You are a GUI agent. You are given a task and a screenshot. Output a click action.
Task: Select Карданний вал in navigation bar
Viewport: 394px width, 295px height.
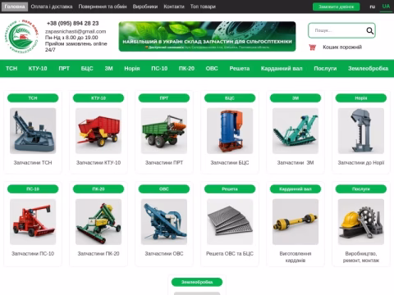pyautogui.click(x=282, y=69)
